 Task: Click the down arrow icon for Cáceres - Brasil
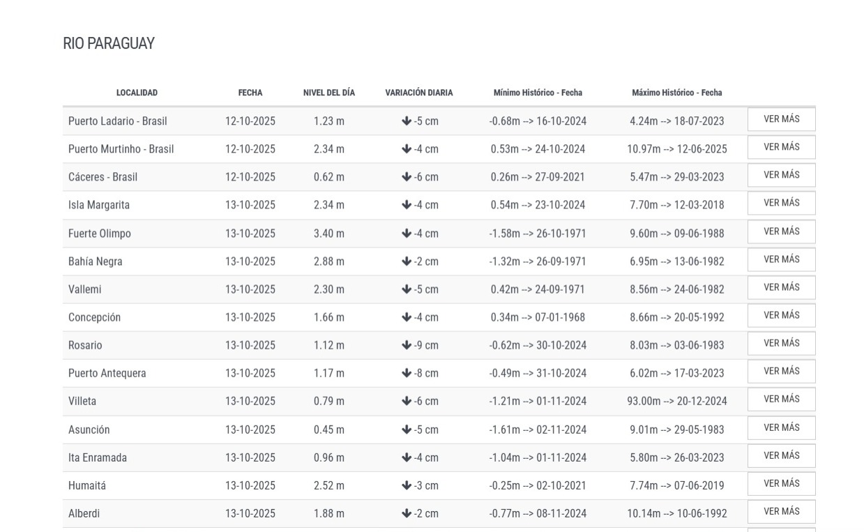[407, 177]
